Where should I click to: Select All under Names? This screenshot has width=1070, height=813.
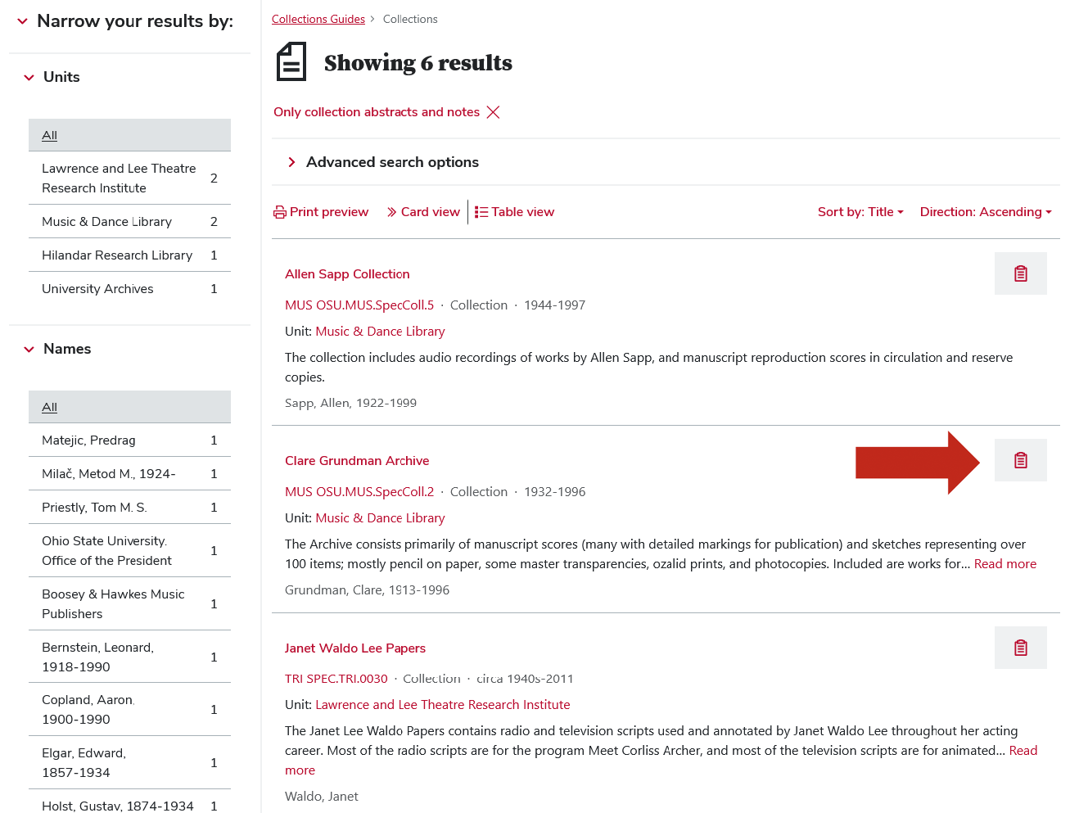(x=129, y=407)
